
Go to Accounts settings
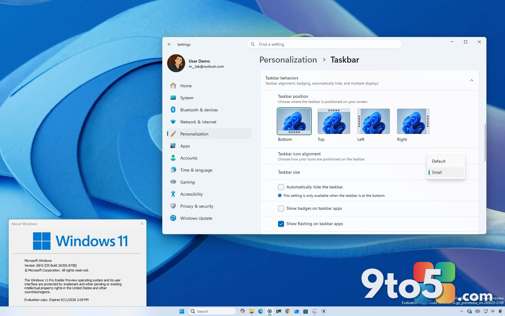[209, 158]
